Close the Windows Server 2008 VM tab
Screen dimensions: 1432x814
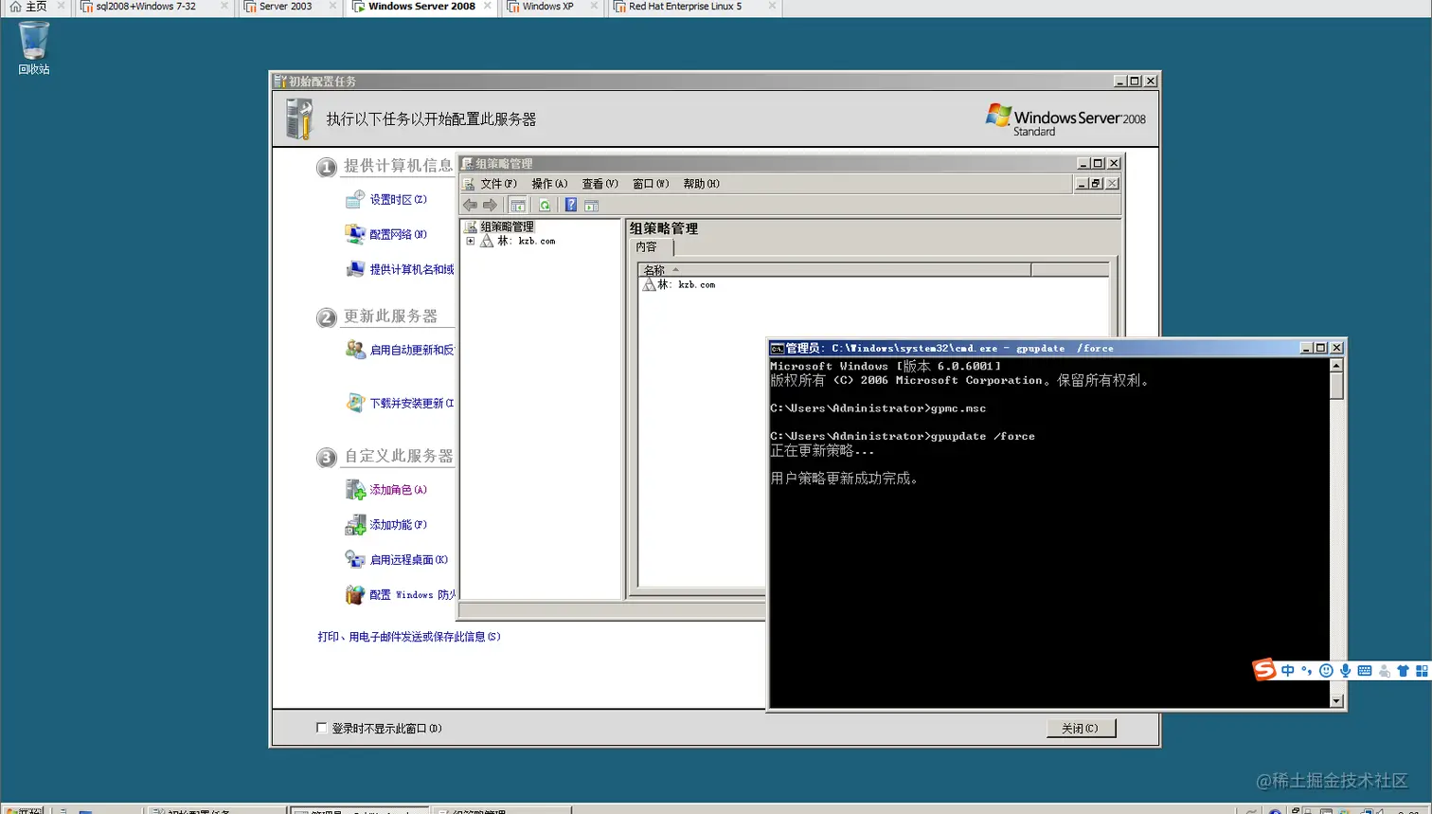pyautogui.click(x=488, y=6)
